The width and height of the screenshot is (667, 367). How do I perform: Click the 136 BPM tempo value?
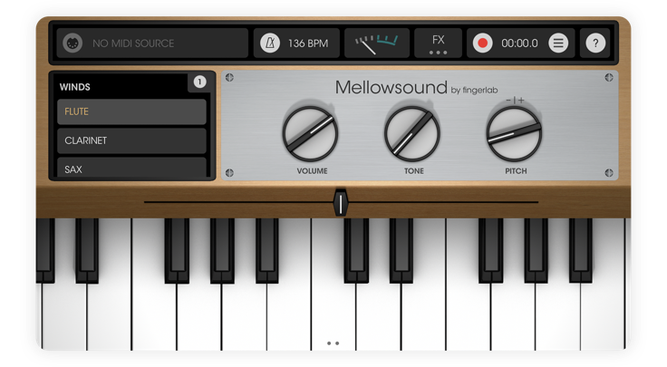pos(308,43)
